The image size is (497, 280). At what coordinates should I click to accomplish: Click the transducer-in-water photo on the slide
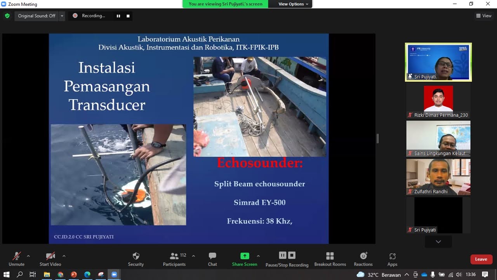coord(118,175)
